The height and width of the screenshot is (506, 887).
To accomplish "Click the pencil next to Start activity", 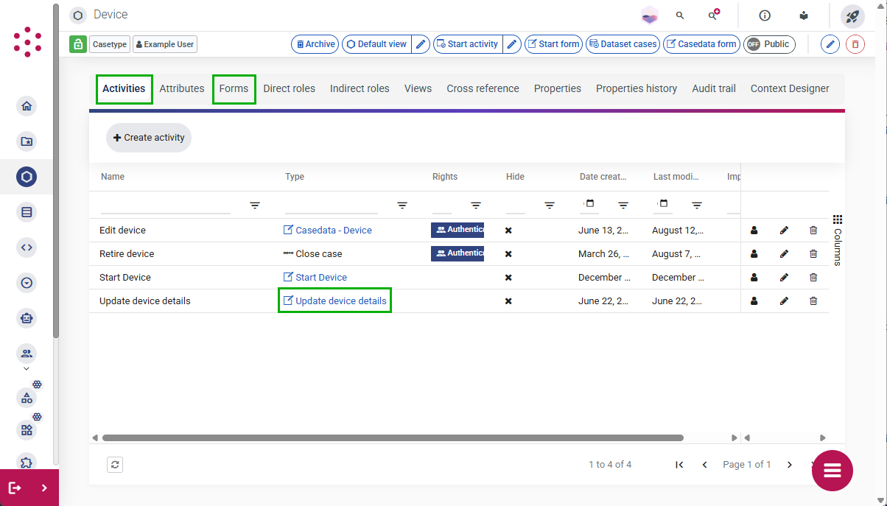I will (513, 44).
